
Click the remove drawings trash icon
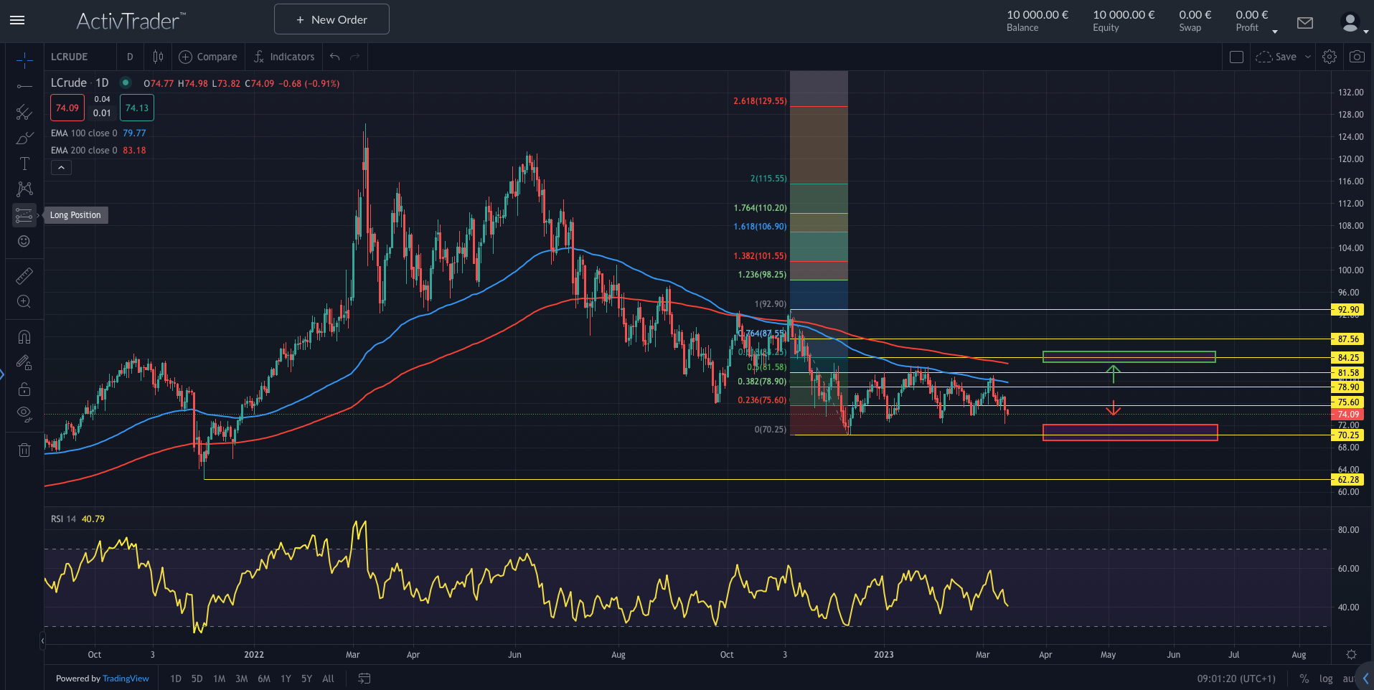[x=24, y=449]
